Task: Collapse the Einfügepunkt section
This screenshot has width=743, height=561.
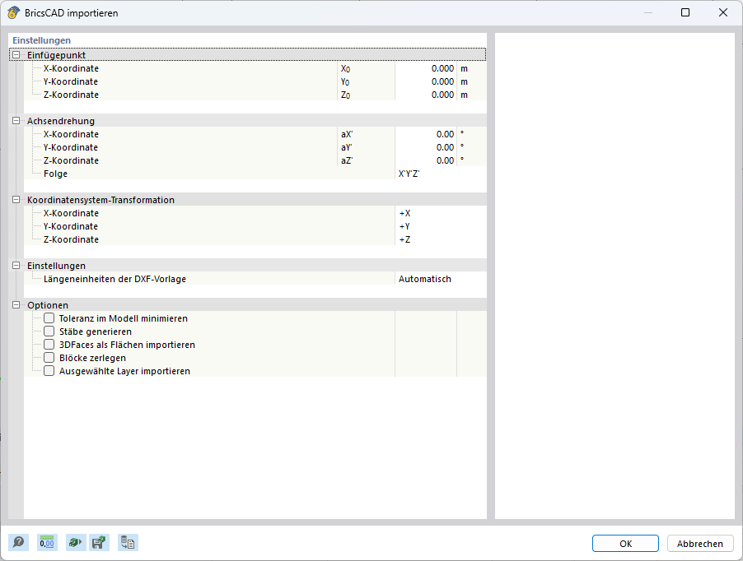Action: 15,54
